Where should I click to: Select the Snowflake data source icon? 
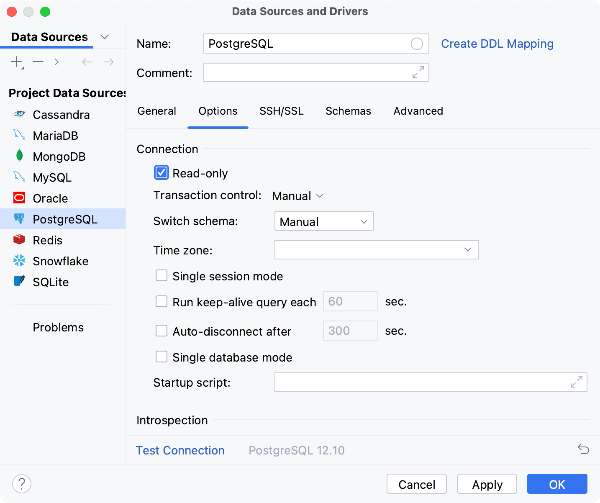(x=19, y=261)
